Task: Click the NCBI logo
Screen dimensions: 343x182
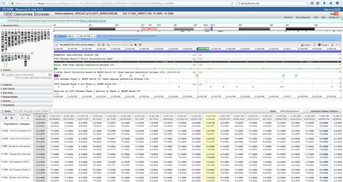Action: click(8, 9)
